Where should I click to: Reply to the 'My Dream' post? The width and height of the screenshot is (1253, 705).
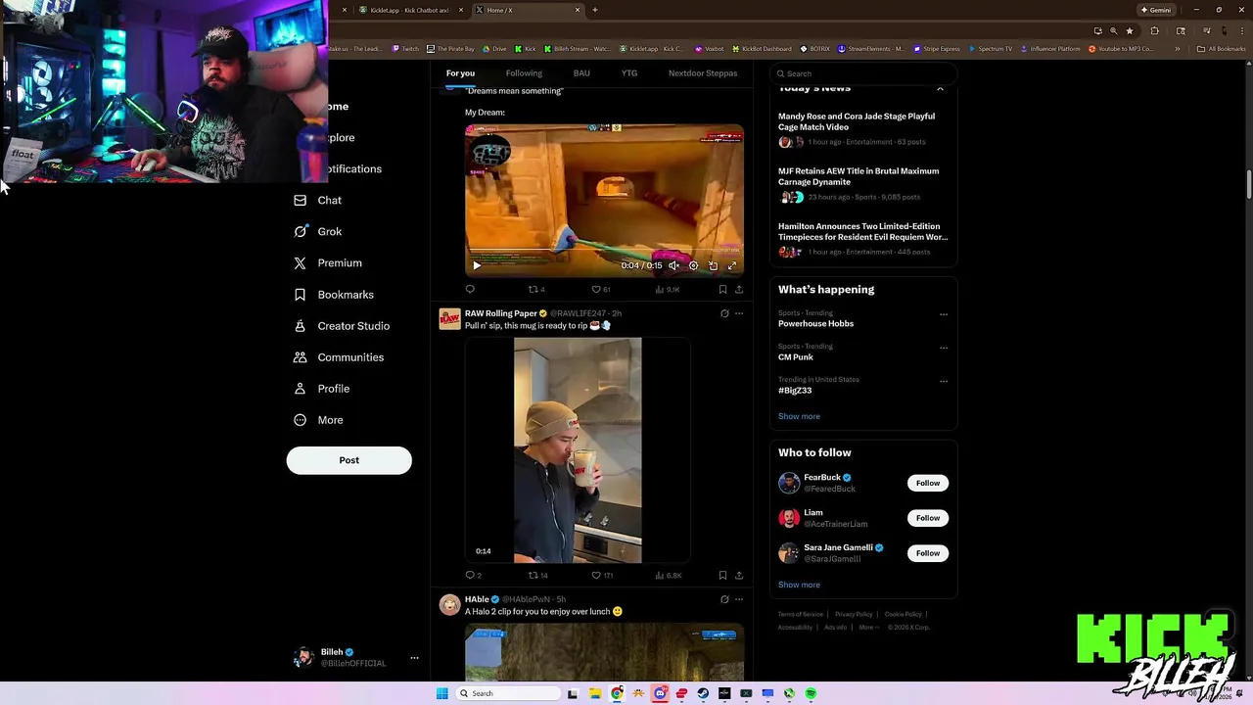point(470,289)
